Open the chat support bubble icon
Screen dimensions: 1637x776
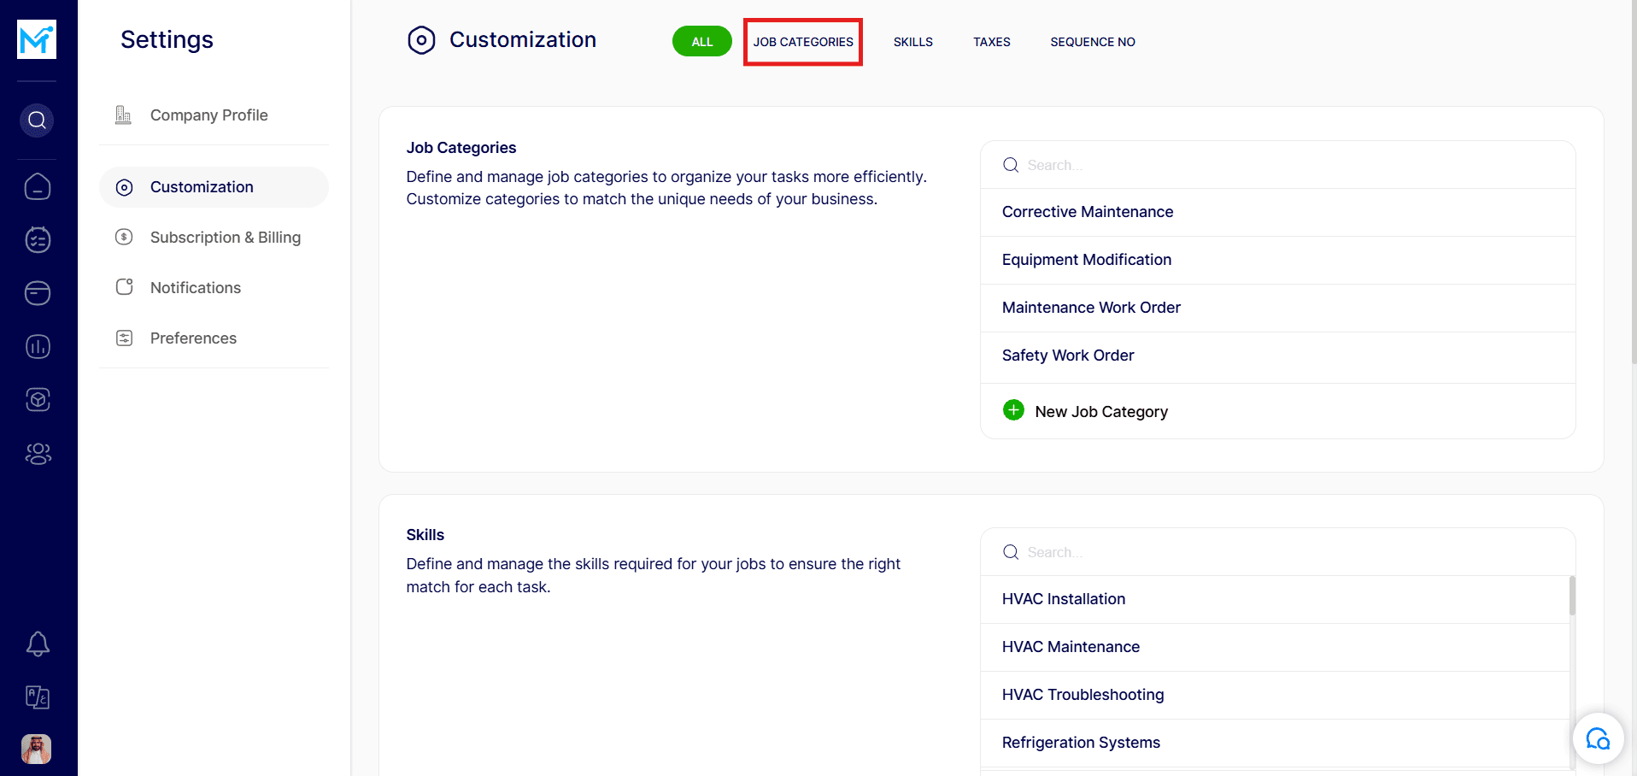1597,738
